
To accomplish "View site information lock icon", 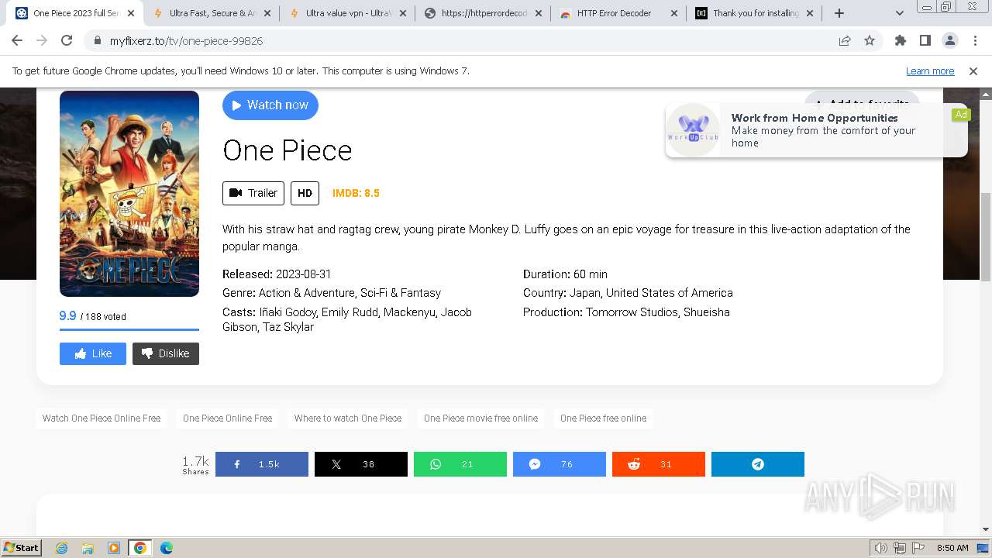I will pyautogui.click(x=97, y=41).
